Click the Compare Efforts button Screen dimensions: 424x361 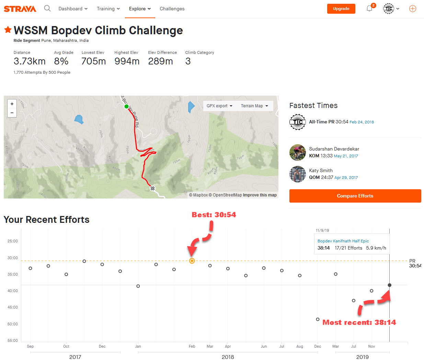coord(355,196)
